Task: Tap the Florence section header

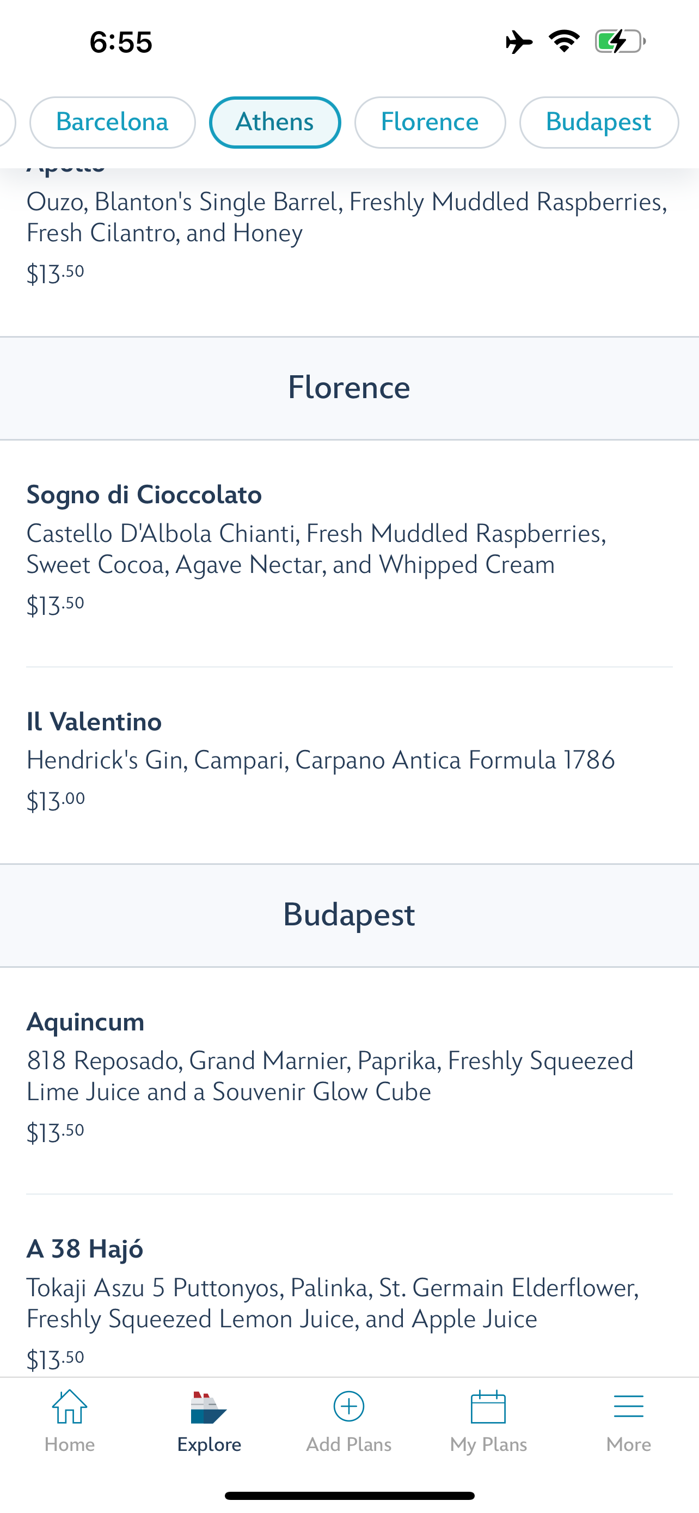Action: (x=349, y=388)
